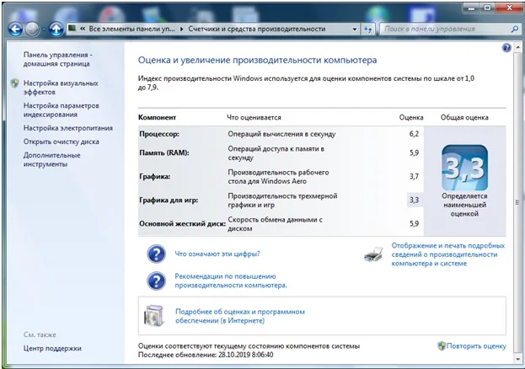The image size is (525, 369).
Task: Maximize the window
Action: tap(488, 8)
